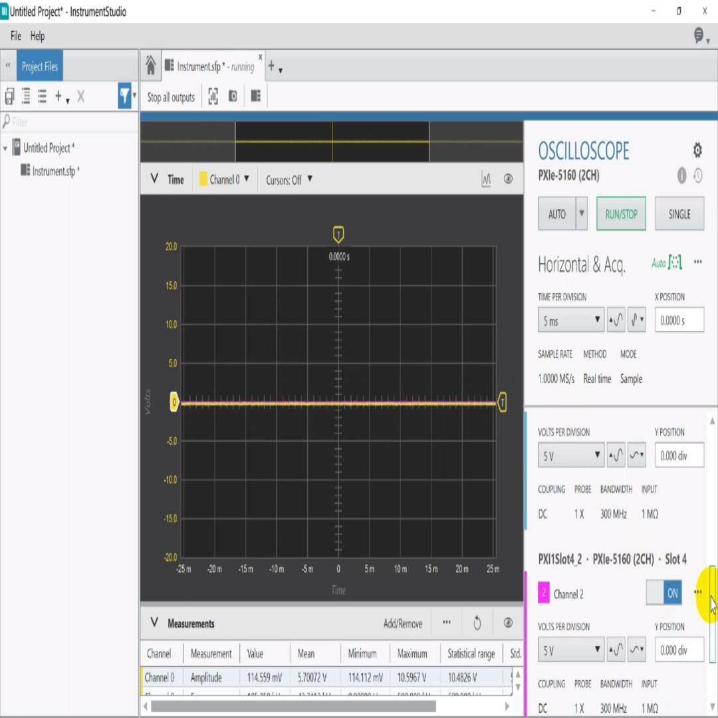
Task: Open Channel 2 Volts Per Division dropdown
Action: pos(571,650)
